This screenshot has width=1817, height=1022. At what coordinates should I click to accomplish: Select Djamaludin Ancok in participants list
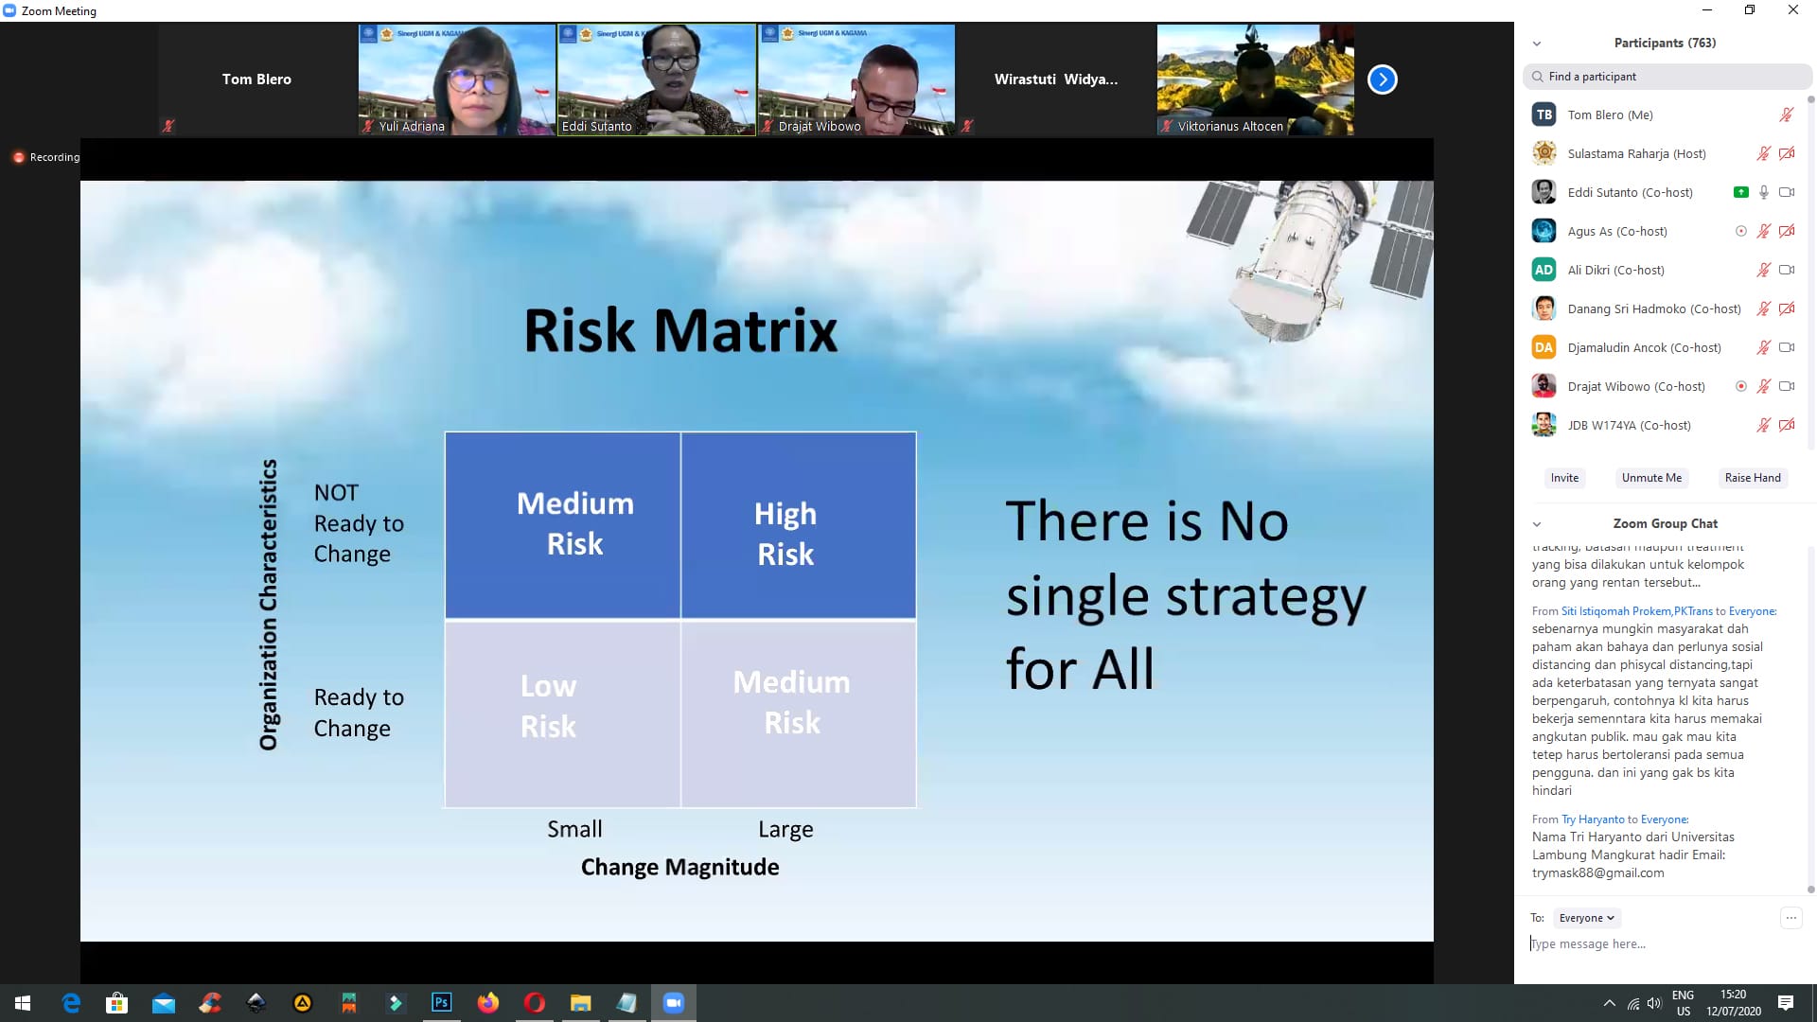point(1643,347)
